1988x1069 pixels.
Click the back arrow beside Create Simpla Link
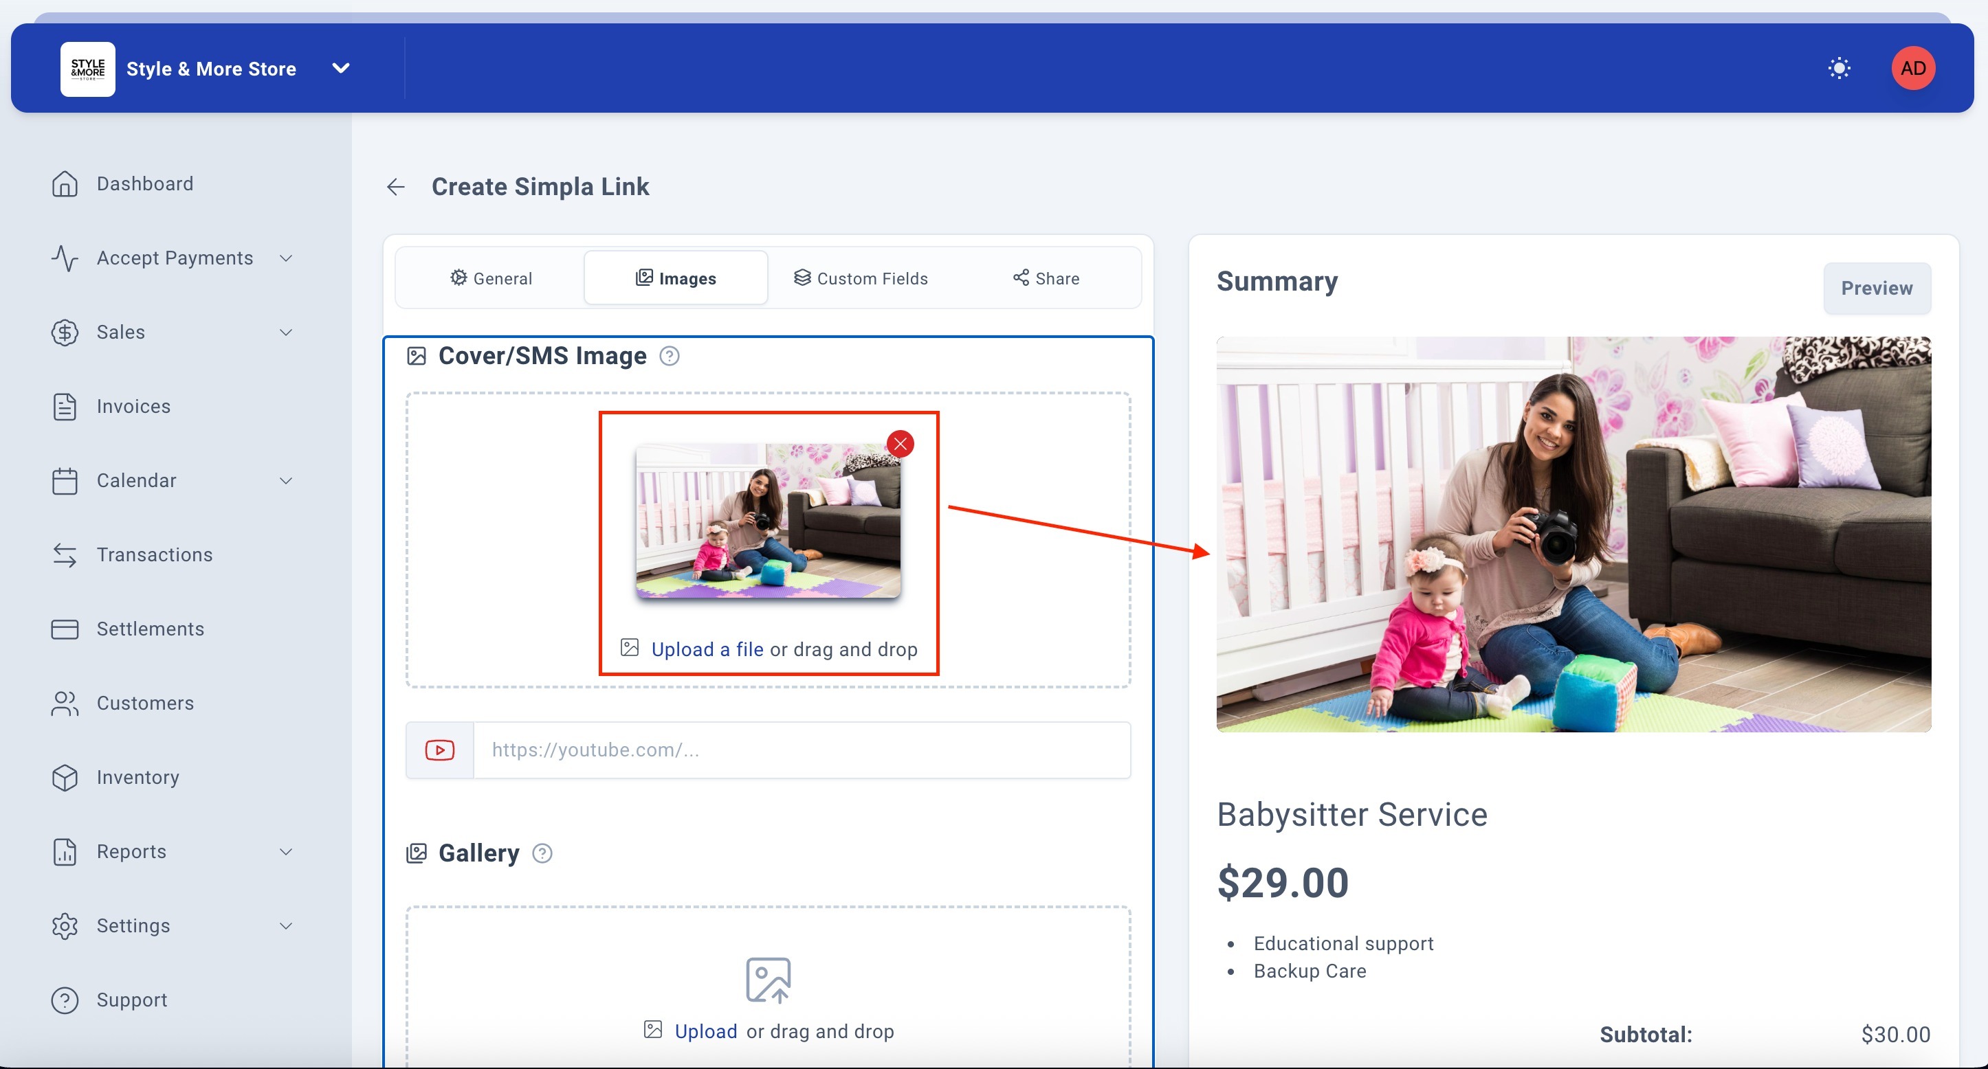(x=396, y=187)
